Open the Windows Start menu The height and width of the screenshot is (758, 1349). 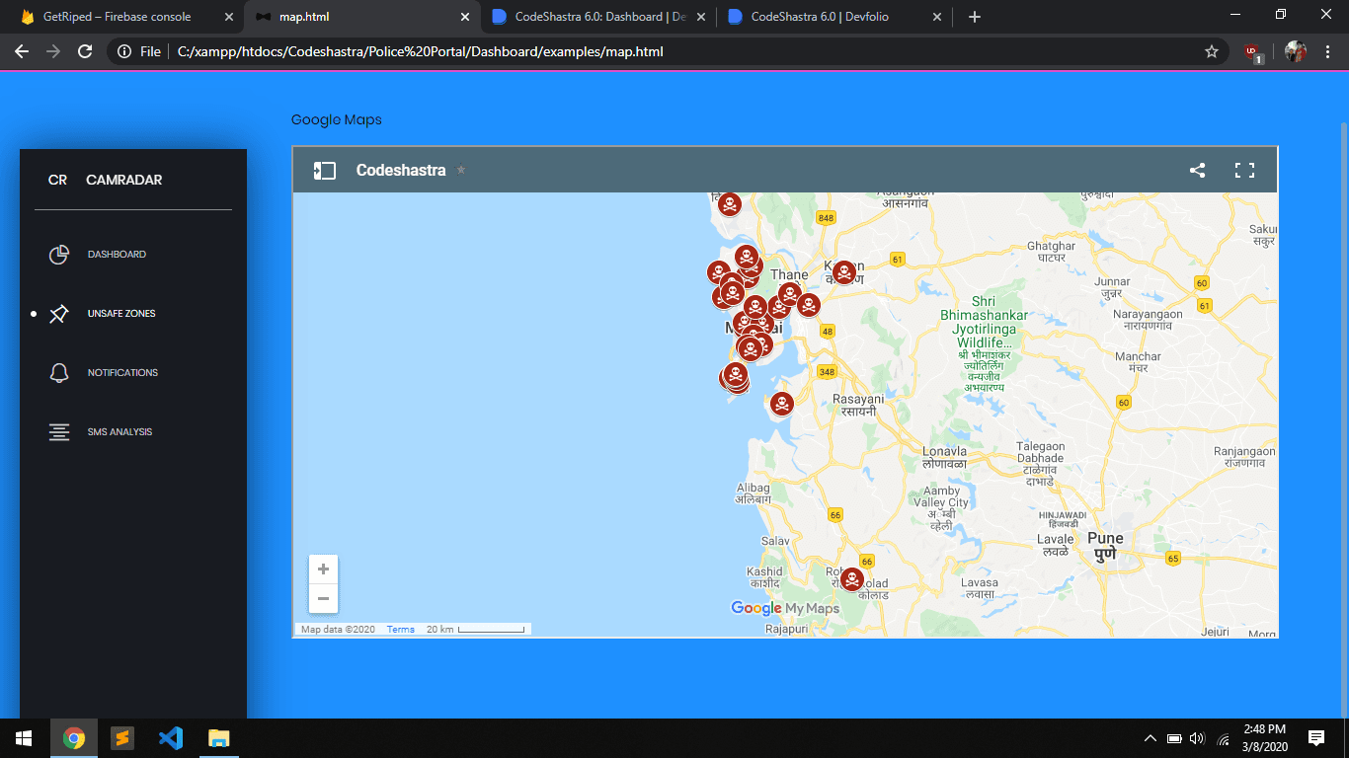coord(24,738)
